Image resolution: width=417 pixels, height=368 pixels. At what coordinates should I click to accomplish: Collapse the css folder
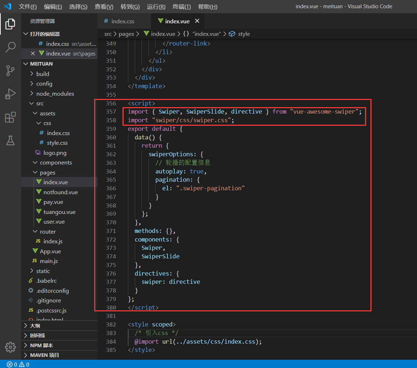[x=39, y=123]
